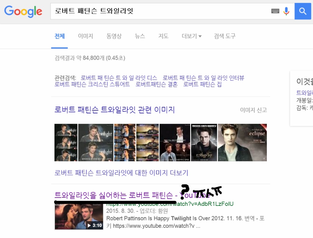Open related search ending in 인터뷰

click(203, 78)
